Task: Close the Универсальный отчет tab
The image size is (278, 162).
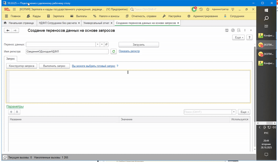Action: point(112,23)
